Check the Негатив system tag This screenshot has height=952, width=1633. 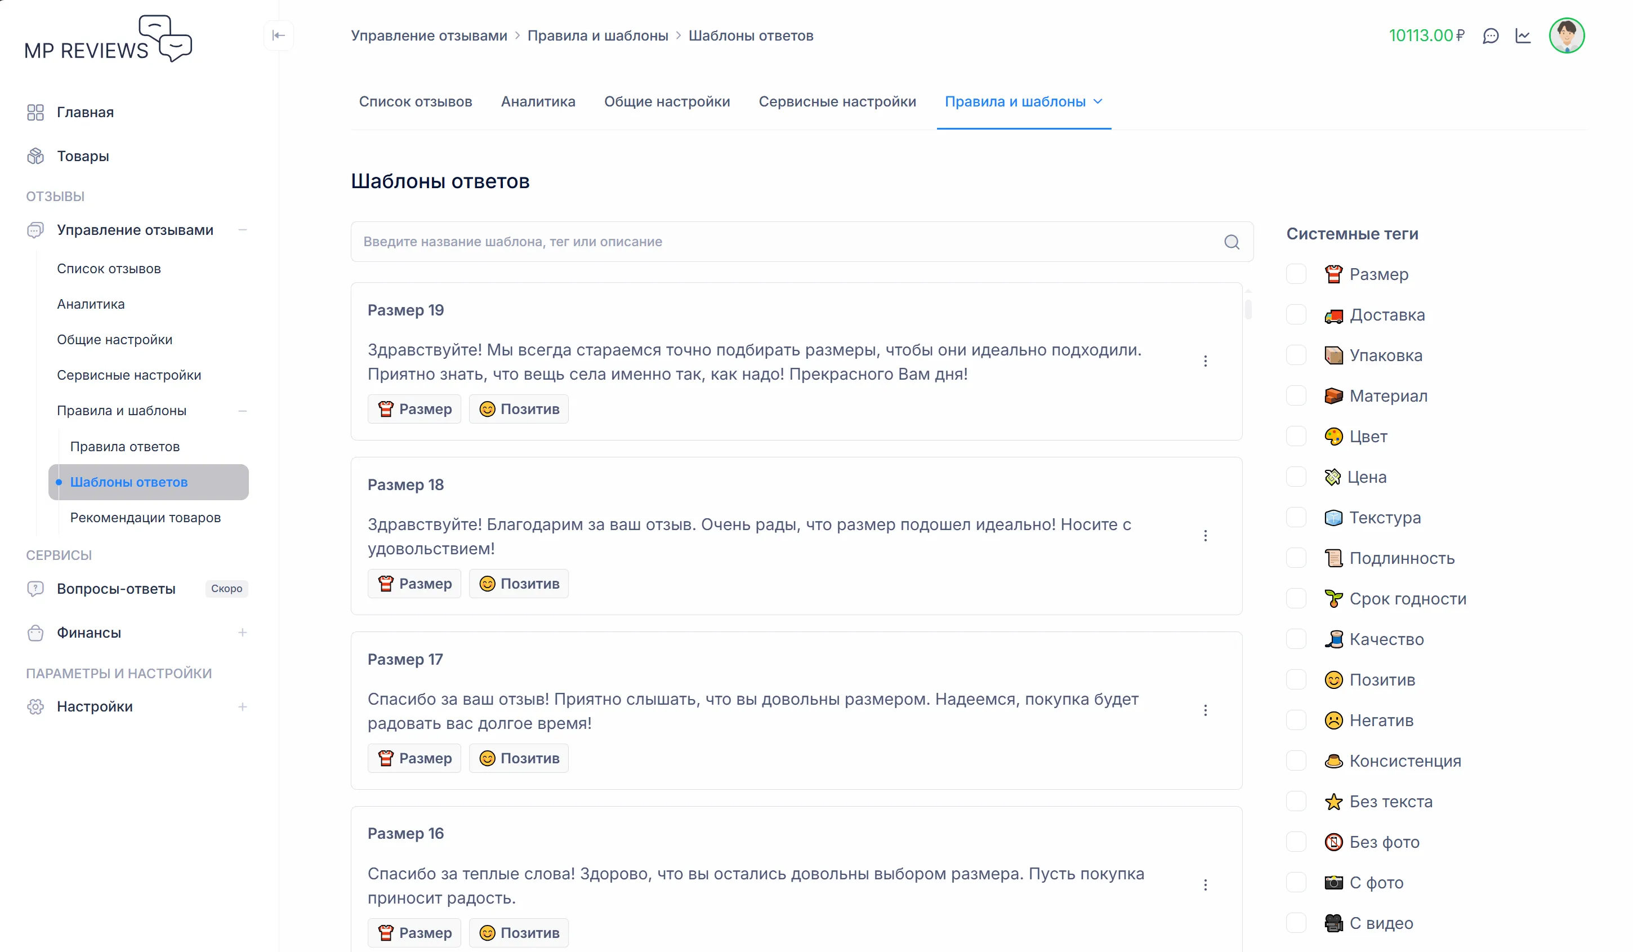[1297, 720]
